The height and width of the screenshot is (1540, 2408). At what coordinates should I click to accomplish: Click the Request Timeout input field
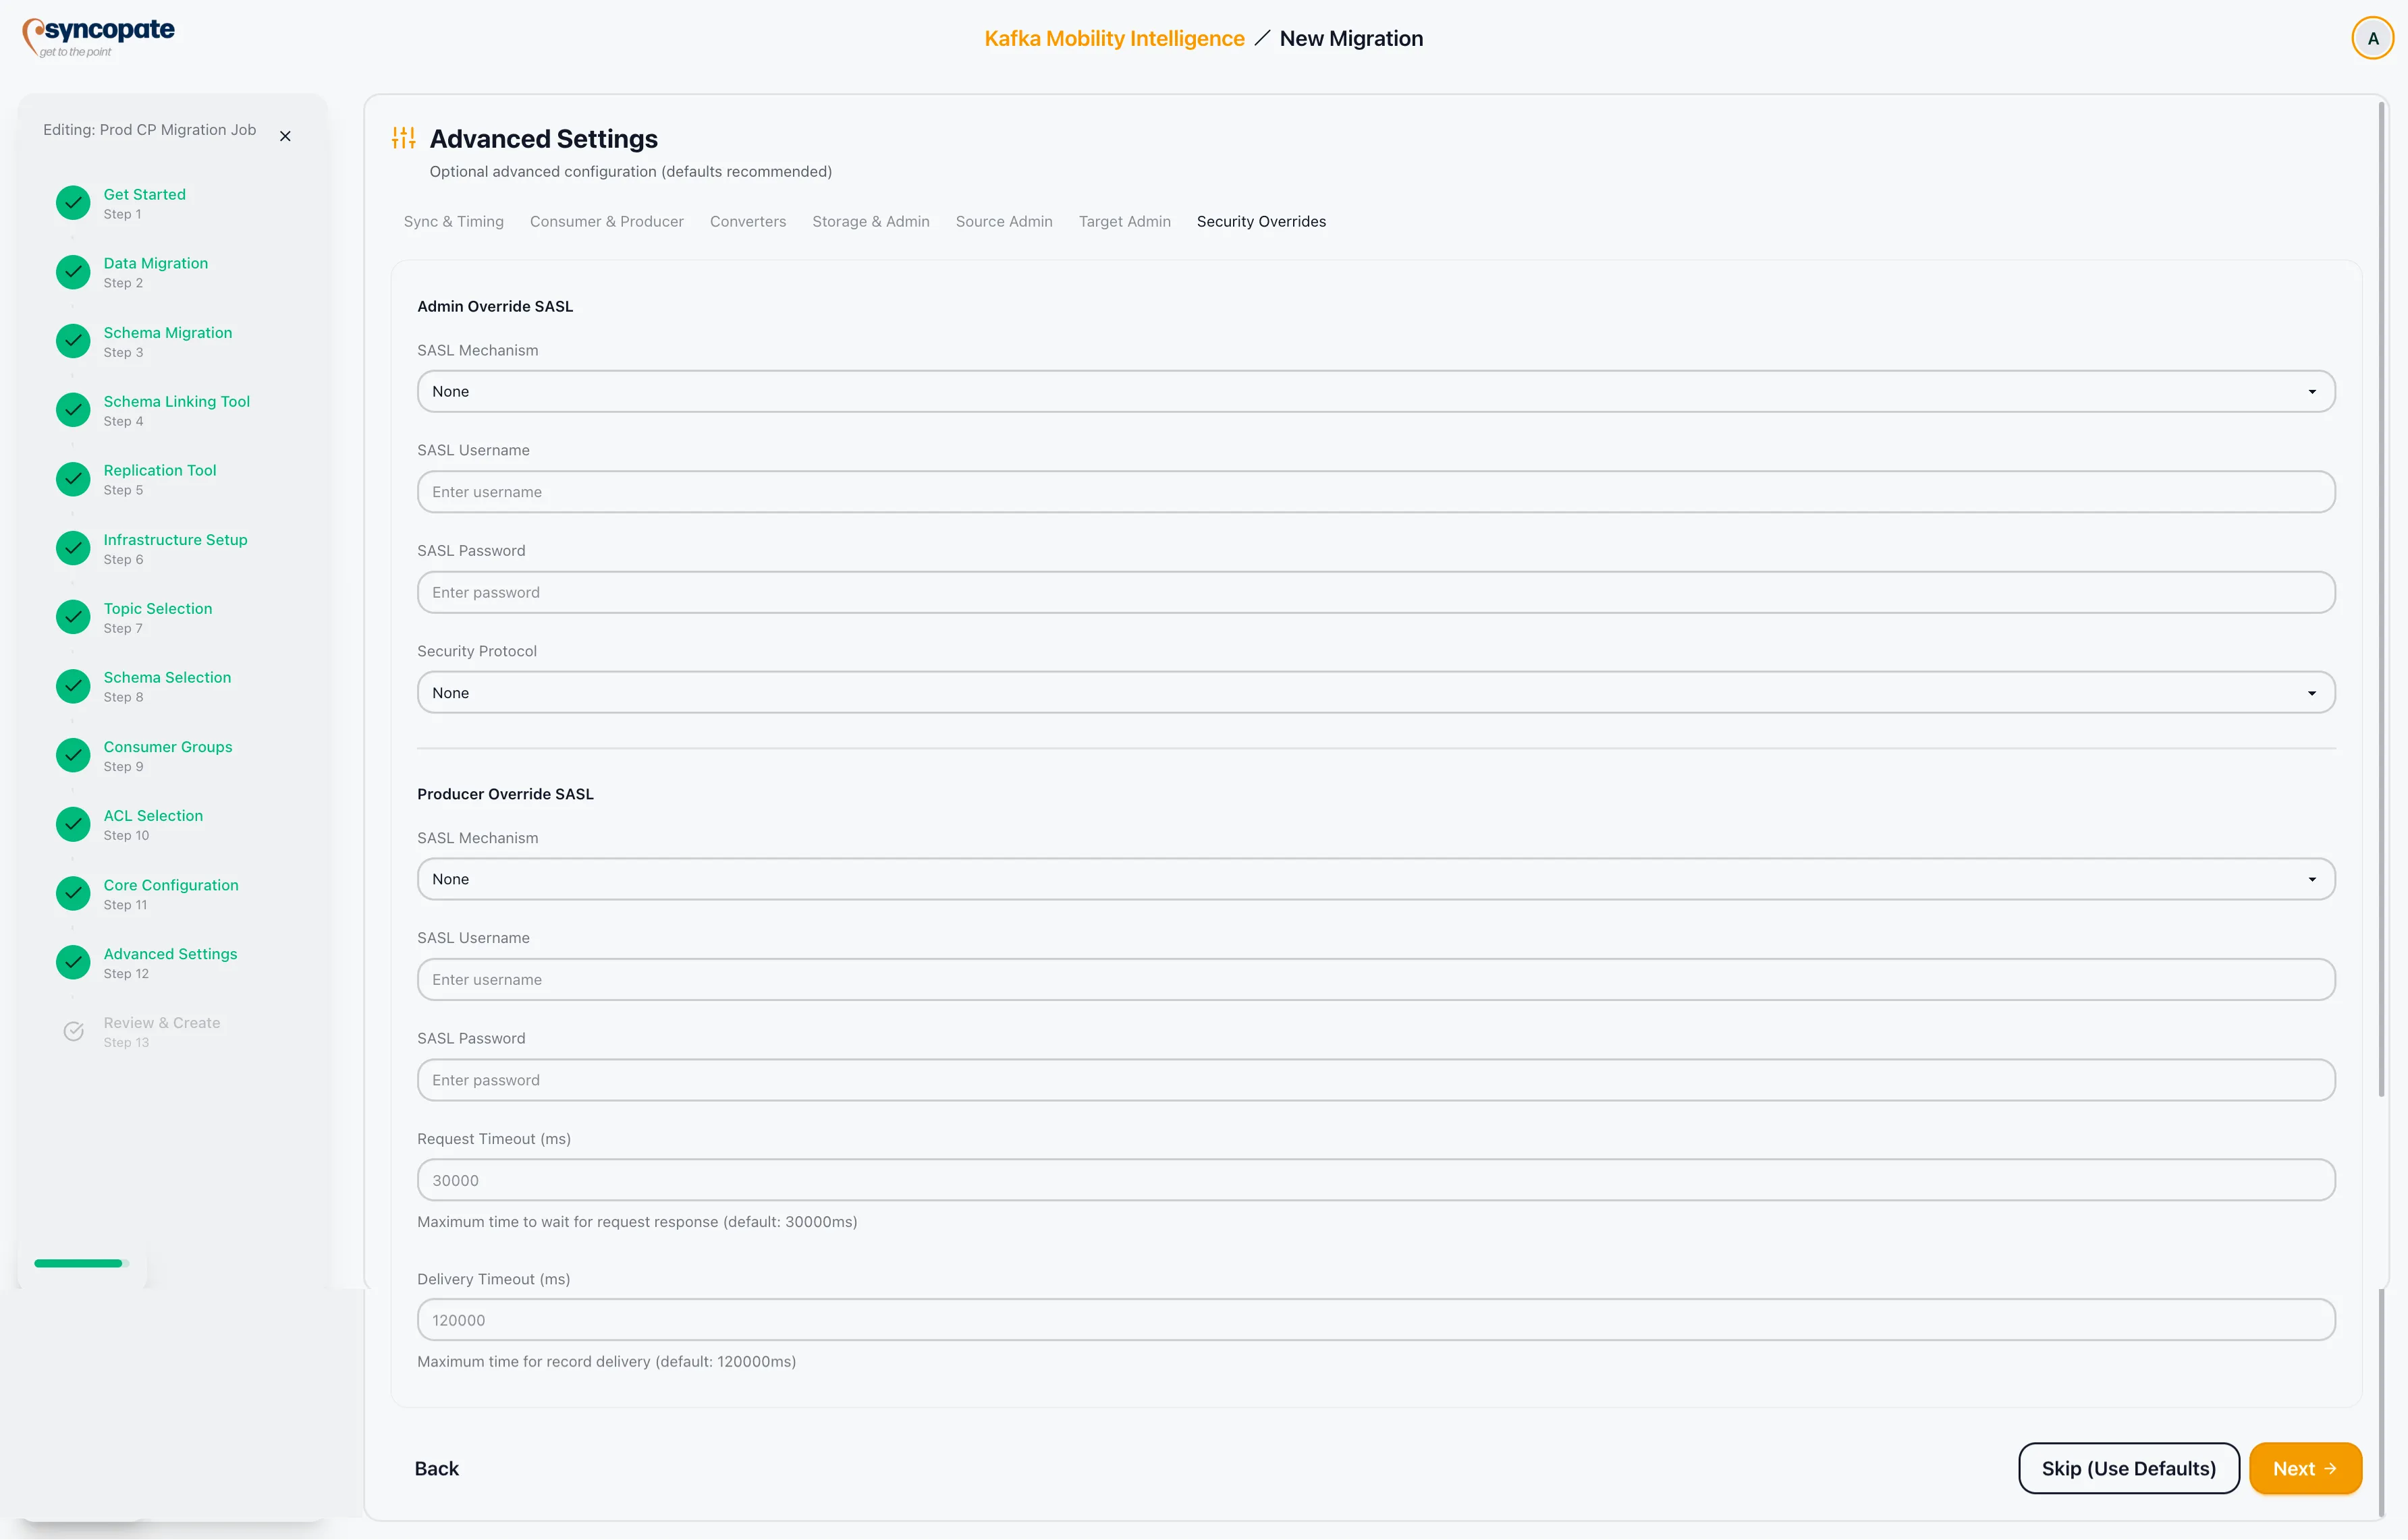(1375, 1180)
